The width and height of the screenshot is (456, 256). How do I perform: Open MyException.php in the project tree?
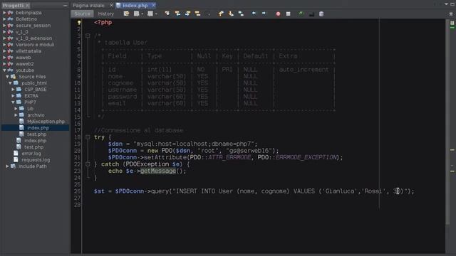(x=46, y=122)
